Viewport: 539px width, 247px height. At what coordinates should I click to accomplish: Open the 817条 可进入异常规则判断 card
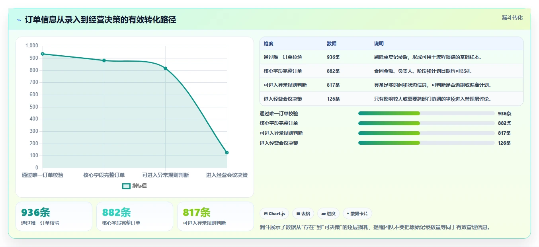pos(215,216)
